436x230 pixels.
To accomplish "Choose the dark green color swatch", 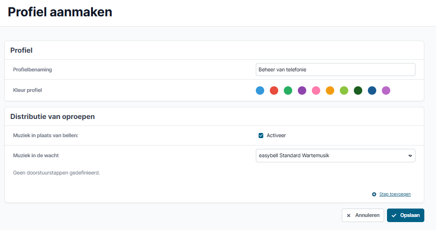I will pos(358,91).
